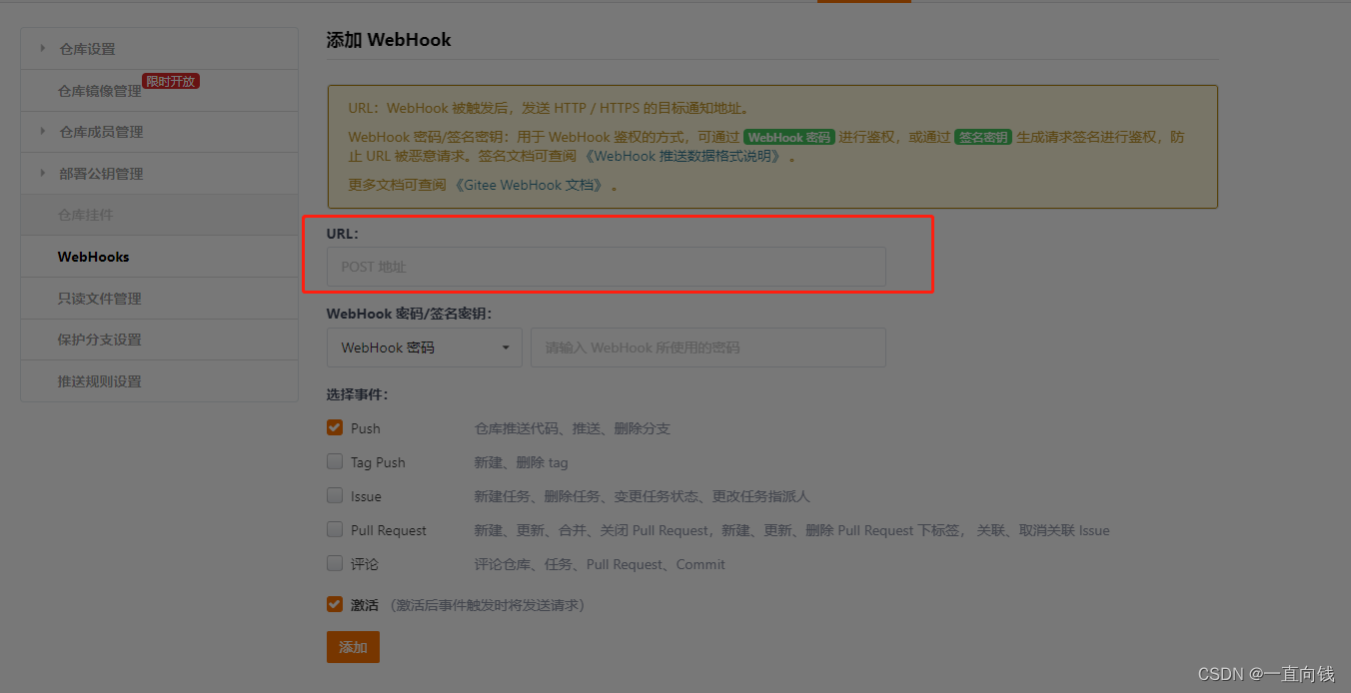Expand the 仓库成员管理 sidebar arrow
This screenshot has width=1351, height=693.
coord(42,131)
